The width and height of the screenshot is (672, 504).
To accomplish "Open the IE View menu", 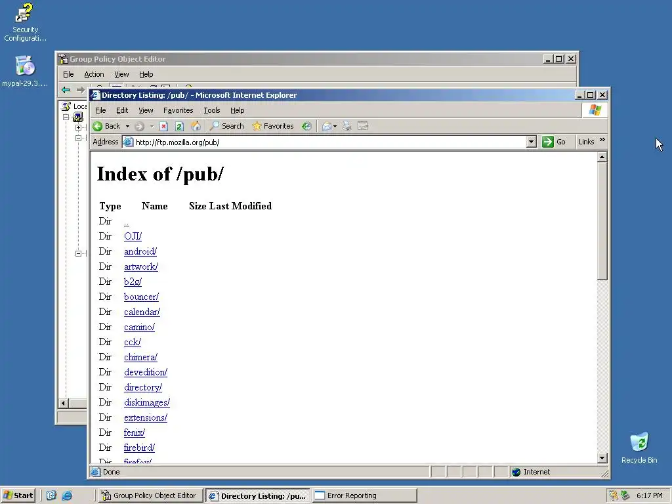I will click(x=146, y=110).
